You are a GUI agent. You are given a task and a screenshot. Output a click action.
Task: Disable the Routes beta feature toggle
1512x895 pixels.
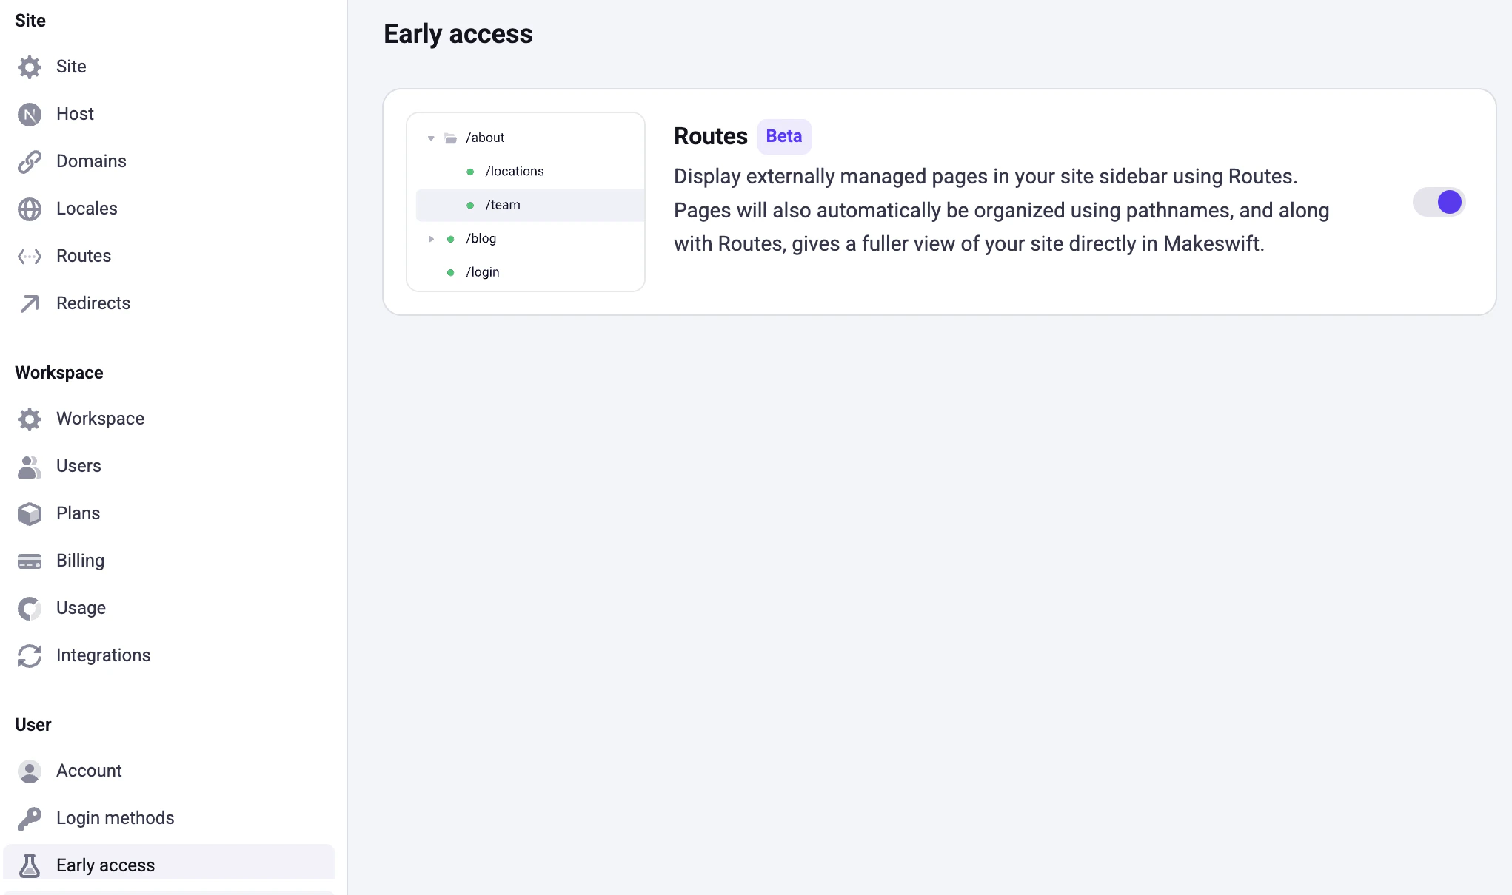coord(1438,201)
